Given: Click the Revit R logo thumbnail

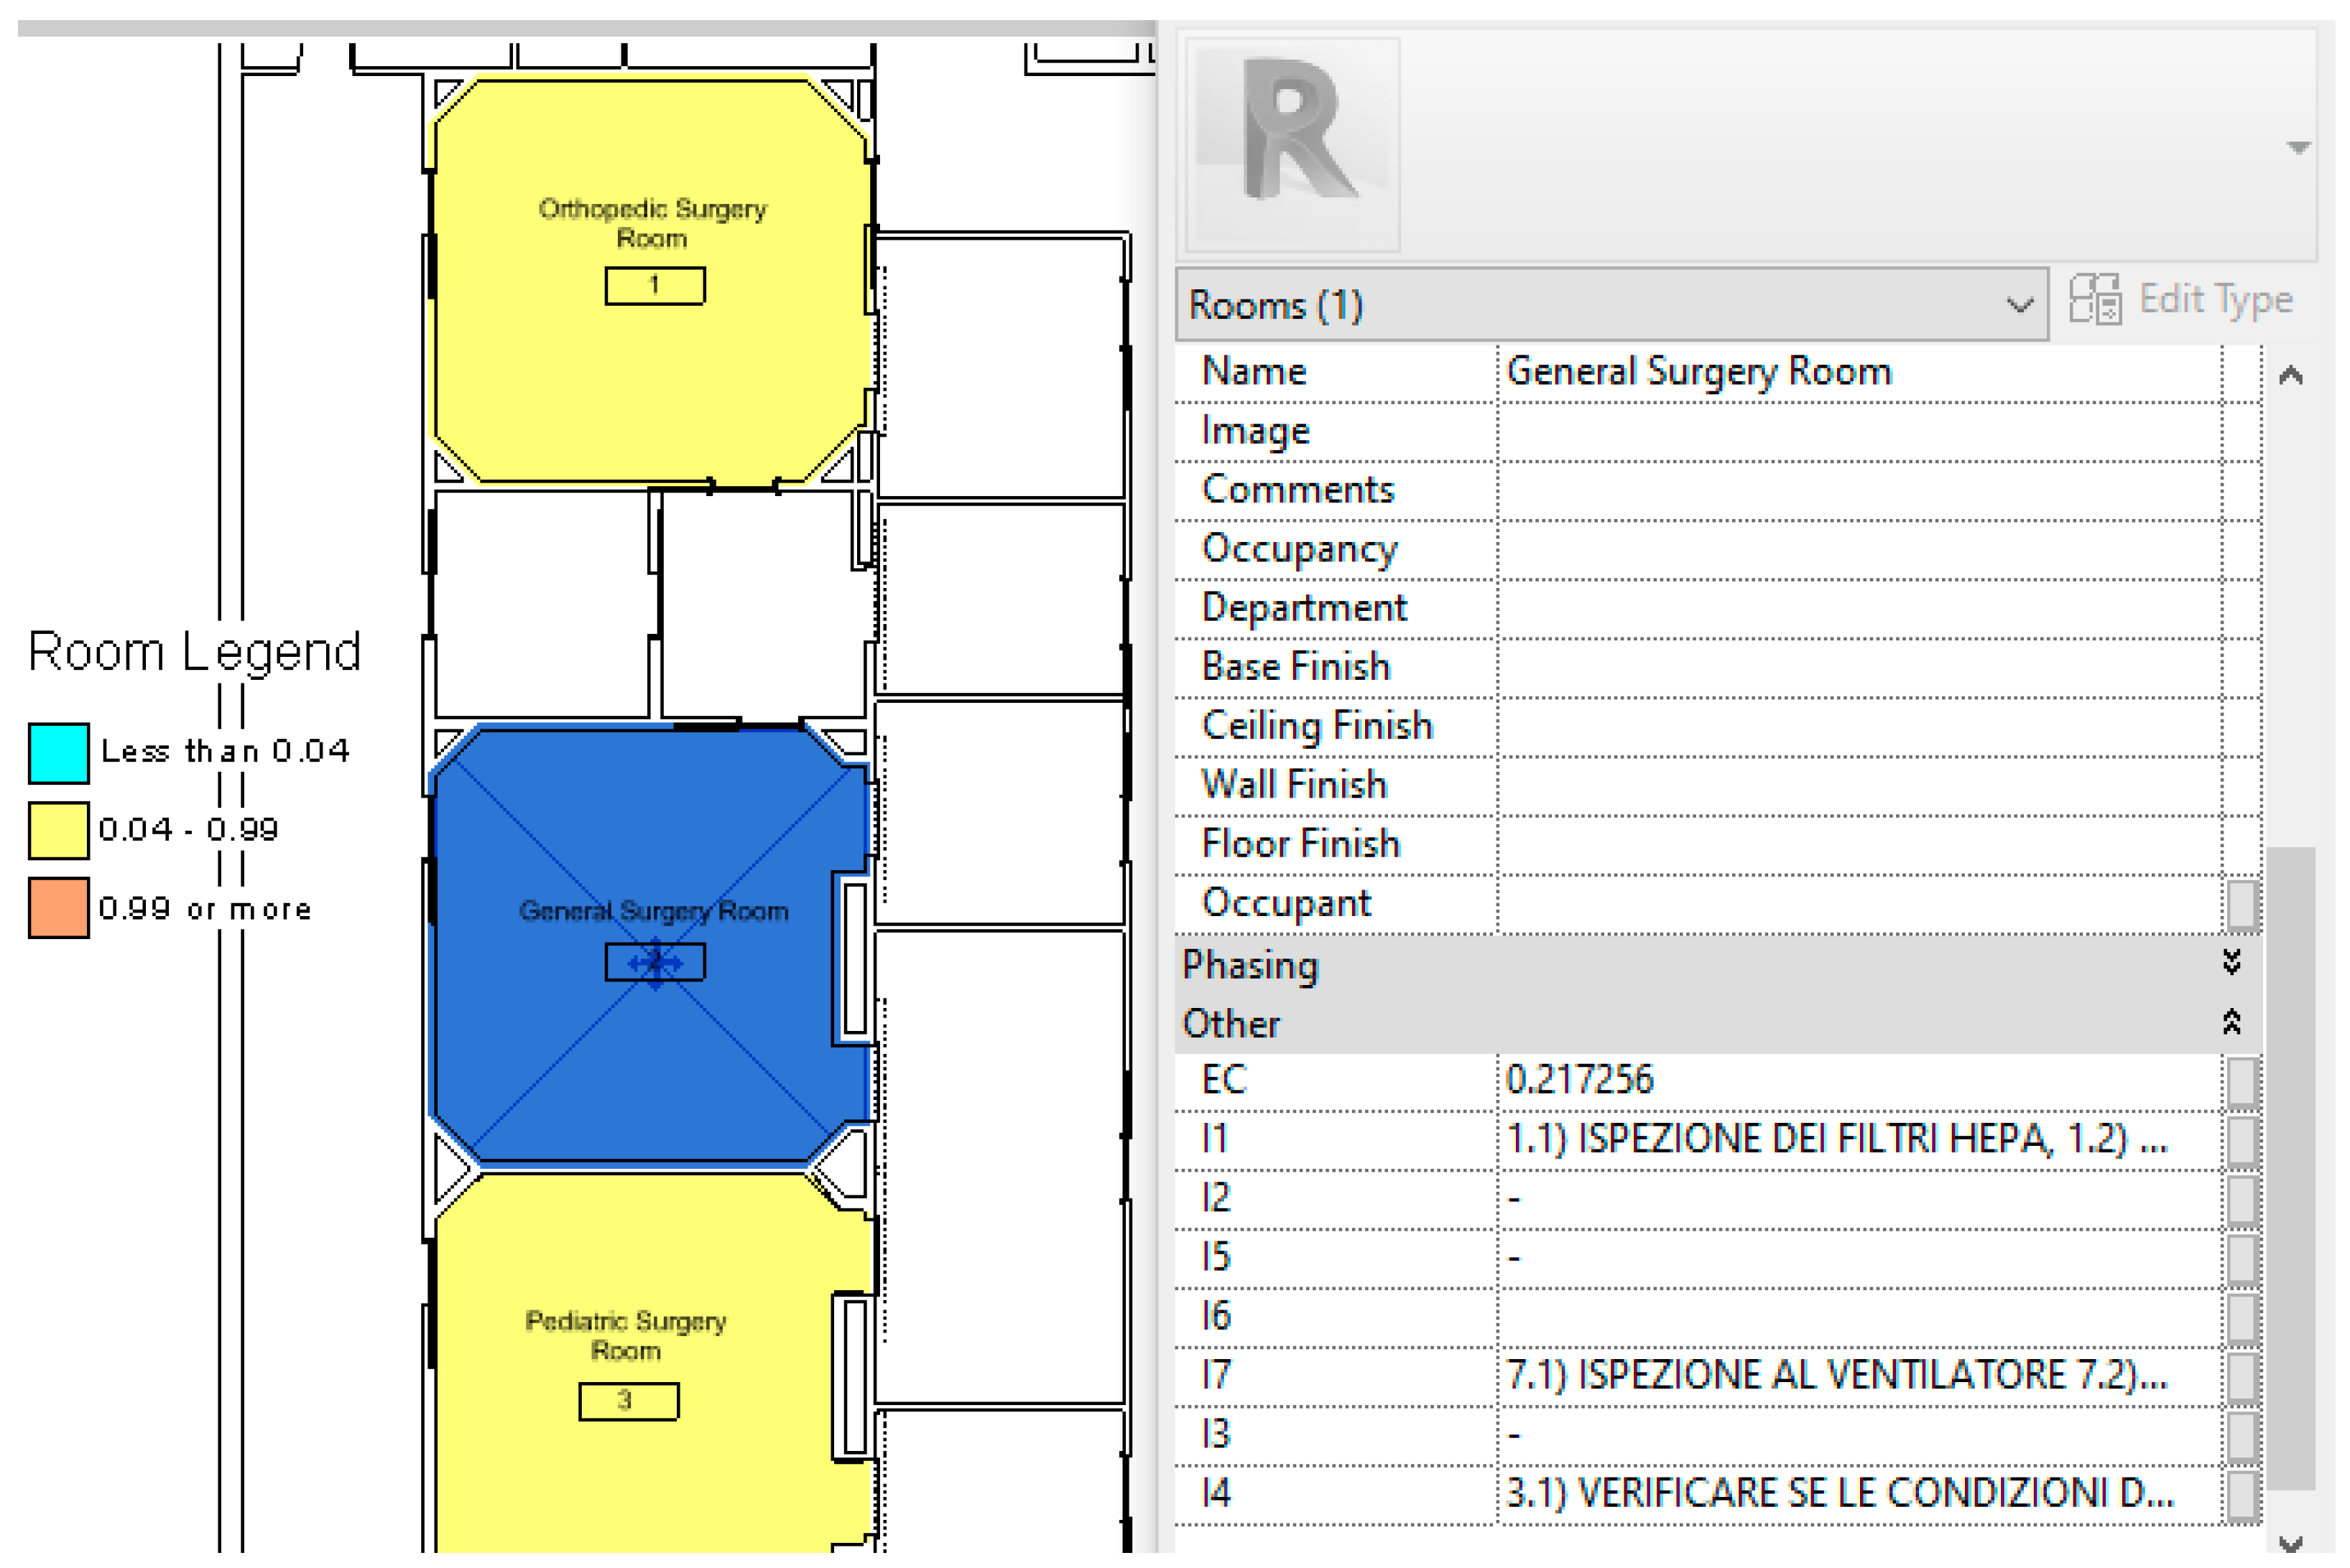Looking at the screenshot, I should coord(1292,144).
